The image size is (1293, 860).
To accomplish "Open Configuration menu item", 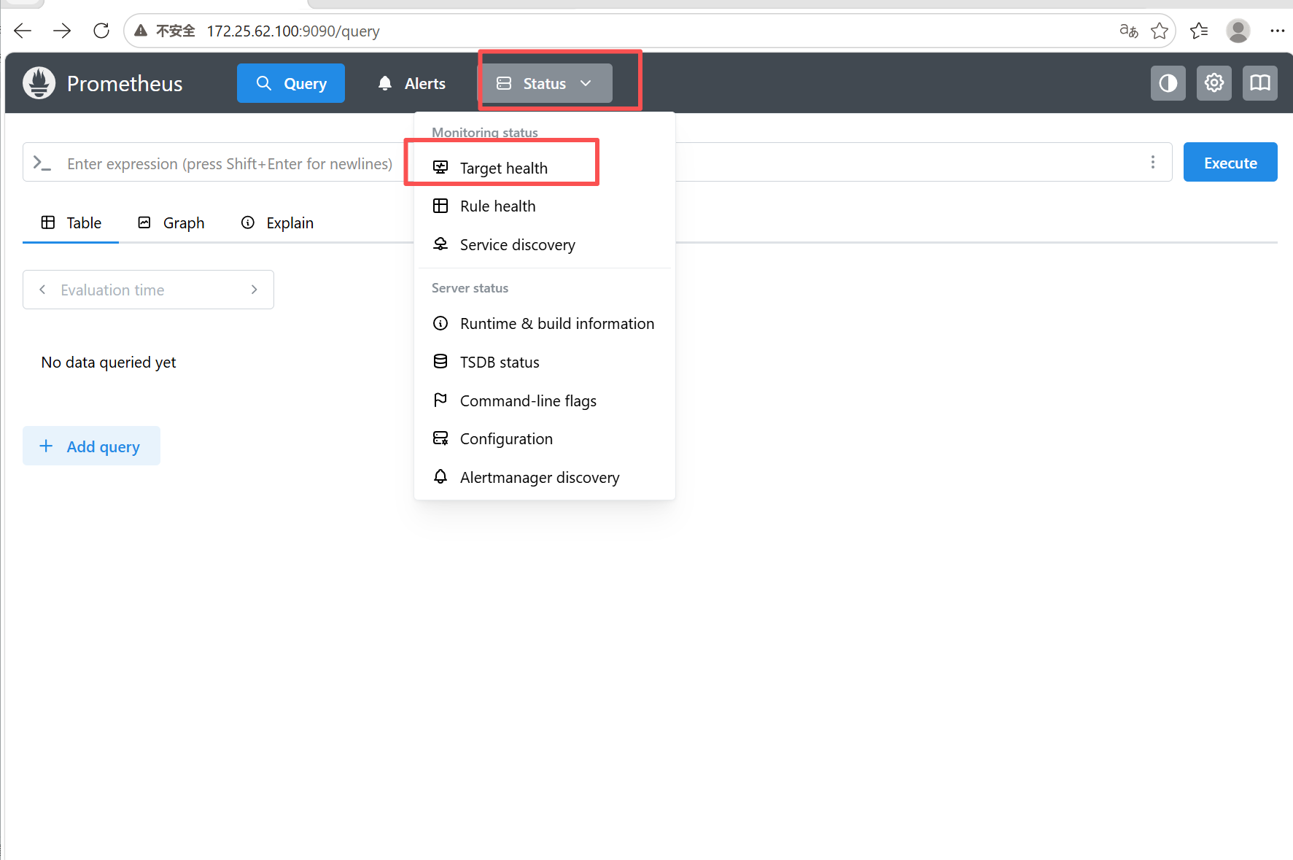I will pyautogui.click(x=544, y=439).
